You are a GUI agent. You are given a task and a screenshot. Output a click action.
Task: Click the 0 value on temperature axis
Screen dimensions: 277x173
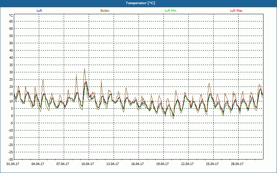click(12, 116)
